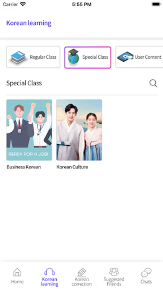Tap the Chats label in bottom bar
The width and height of the screenshot is (163, 289).
tap(146, 282)
